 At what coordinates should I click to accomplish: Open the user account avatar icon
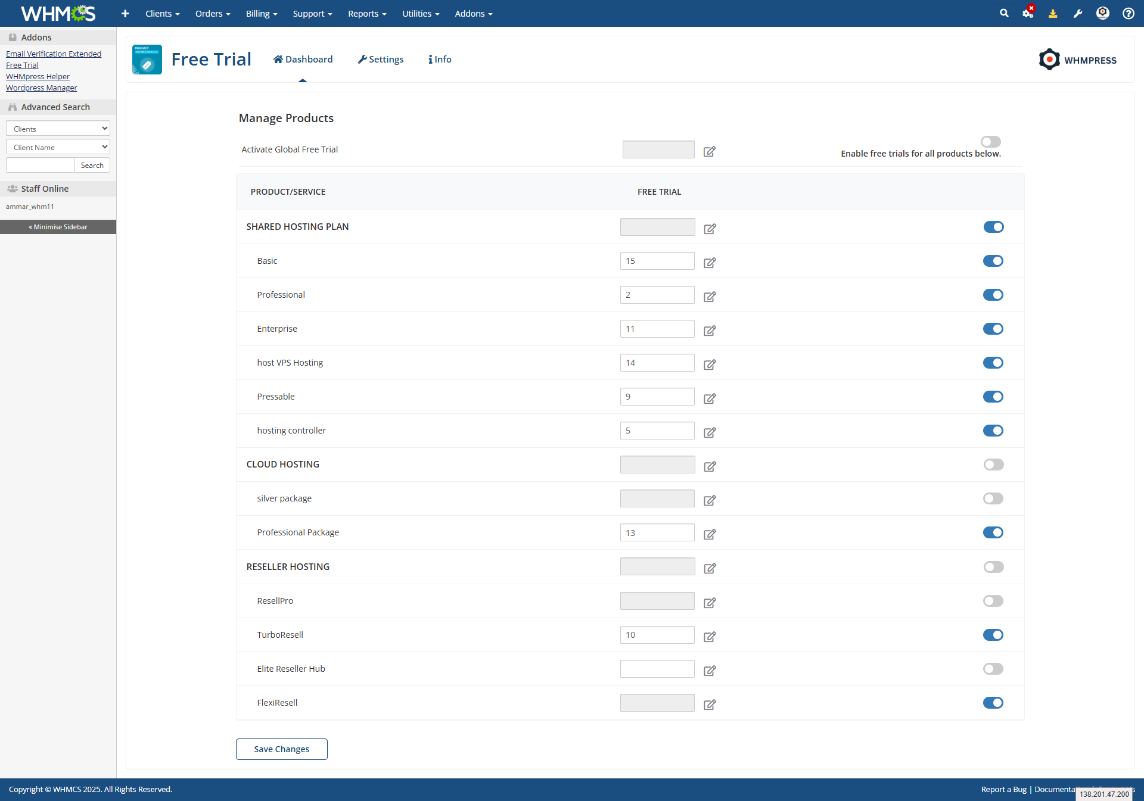click(1102, 13)
